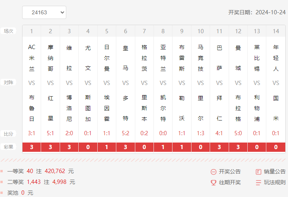Click the 往期开奖 trophy icon
Viewport: 288px width, 197px height.
coord(213,183)
